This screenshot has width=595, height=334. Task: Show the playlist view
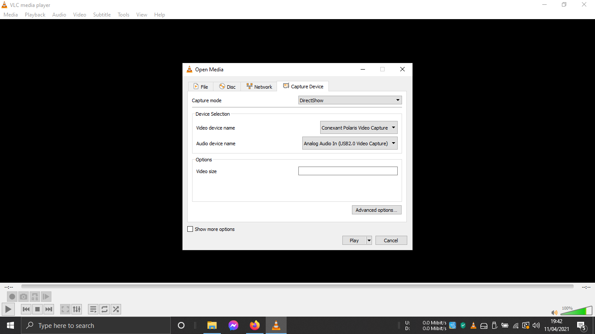[93, 309]
